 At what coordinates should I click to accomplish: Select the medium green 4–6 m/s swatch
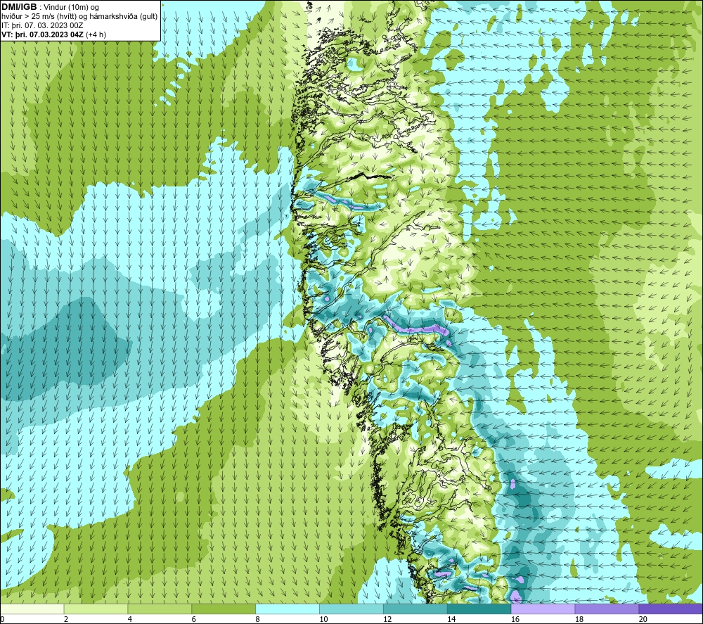[x=160, y=609]
